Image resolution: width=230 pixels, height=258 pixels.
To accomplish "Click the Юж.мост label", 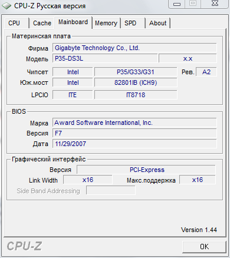I will [x=34, y=82].
